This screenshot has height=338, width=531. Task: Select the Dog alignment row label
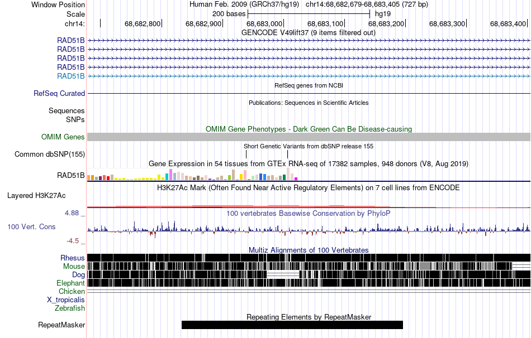(x=78, y=275)
